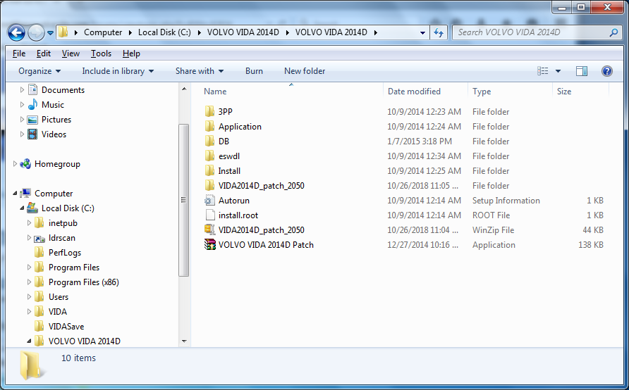Open Include in library dropdown
The width and height of the screenshot is (629, 390).
coord(118,71)
